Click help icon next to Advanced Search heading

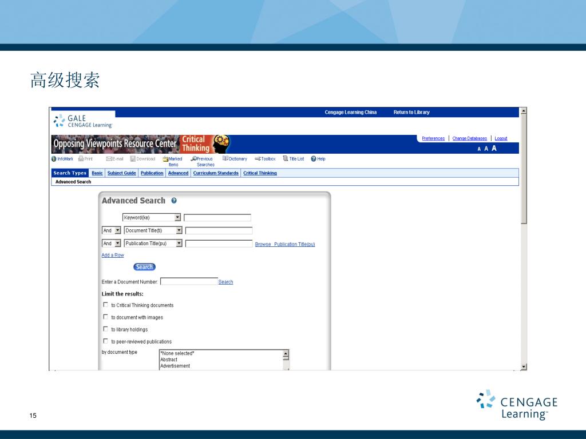pyautogui.click(x=174, y=201)
